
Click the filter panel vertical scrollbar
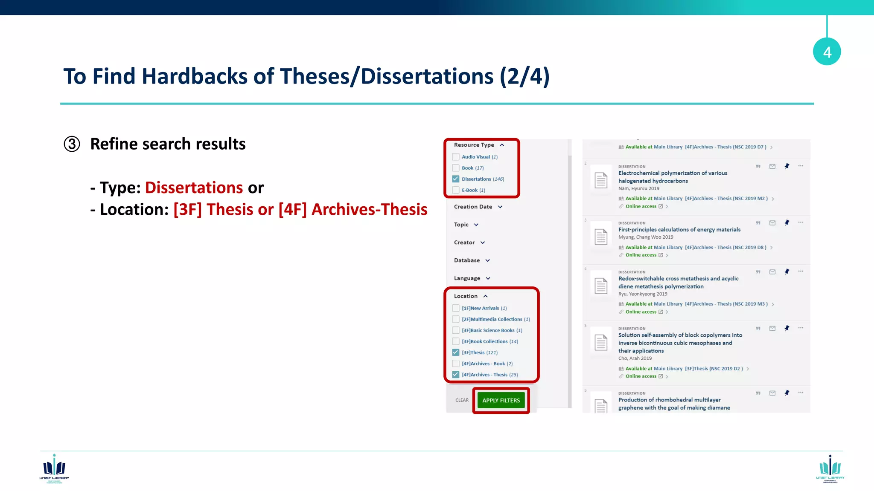tap(570, 281)
